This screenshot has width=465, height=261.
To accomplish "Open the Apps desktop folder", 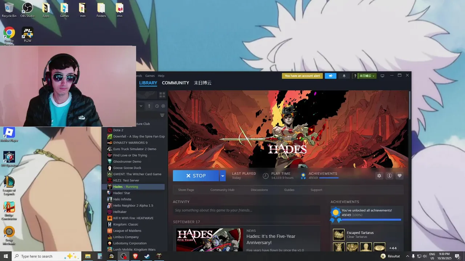I will tap(46, 10).
